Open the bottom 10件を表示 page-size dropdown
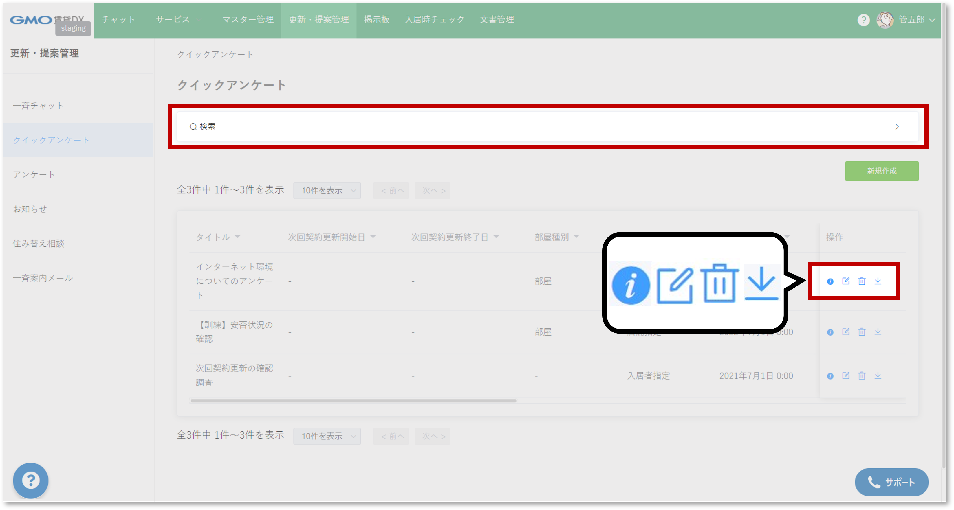 point(327,436)
